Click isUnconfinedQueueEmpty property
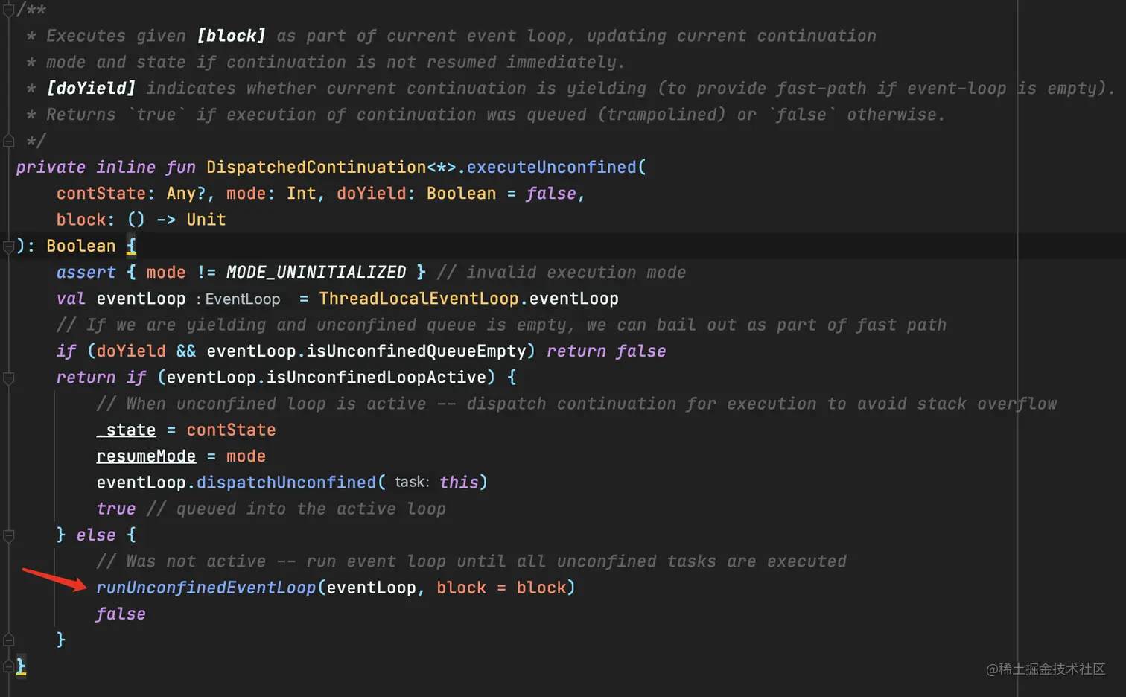 416,351
